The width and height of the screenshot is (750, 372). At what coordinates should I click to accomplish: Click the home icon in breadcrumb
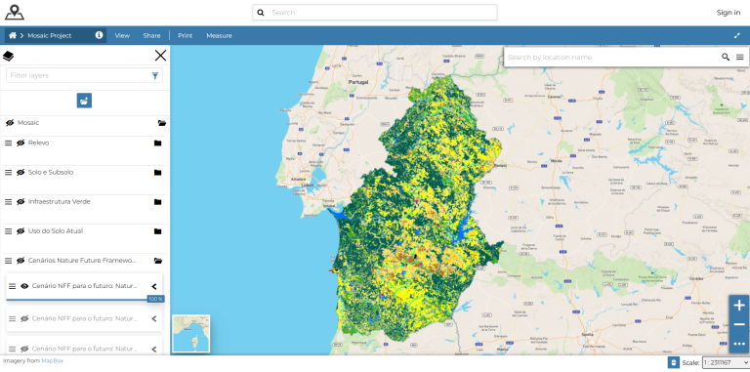click(13, 35)
